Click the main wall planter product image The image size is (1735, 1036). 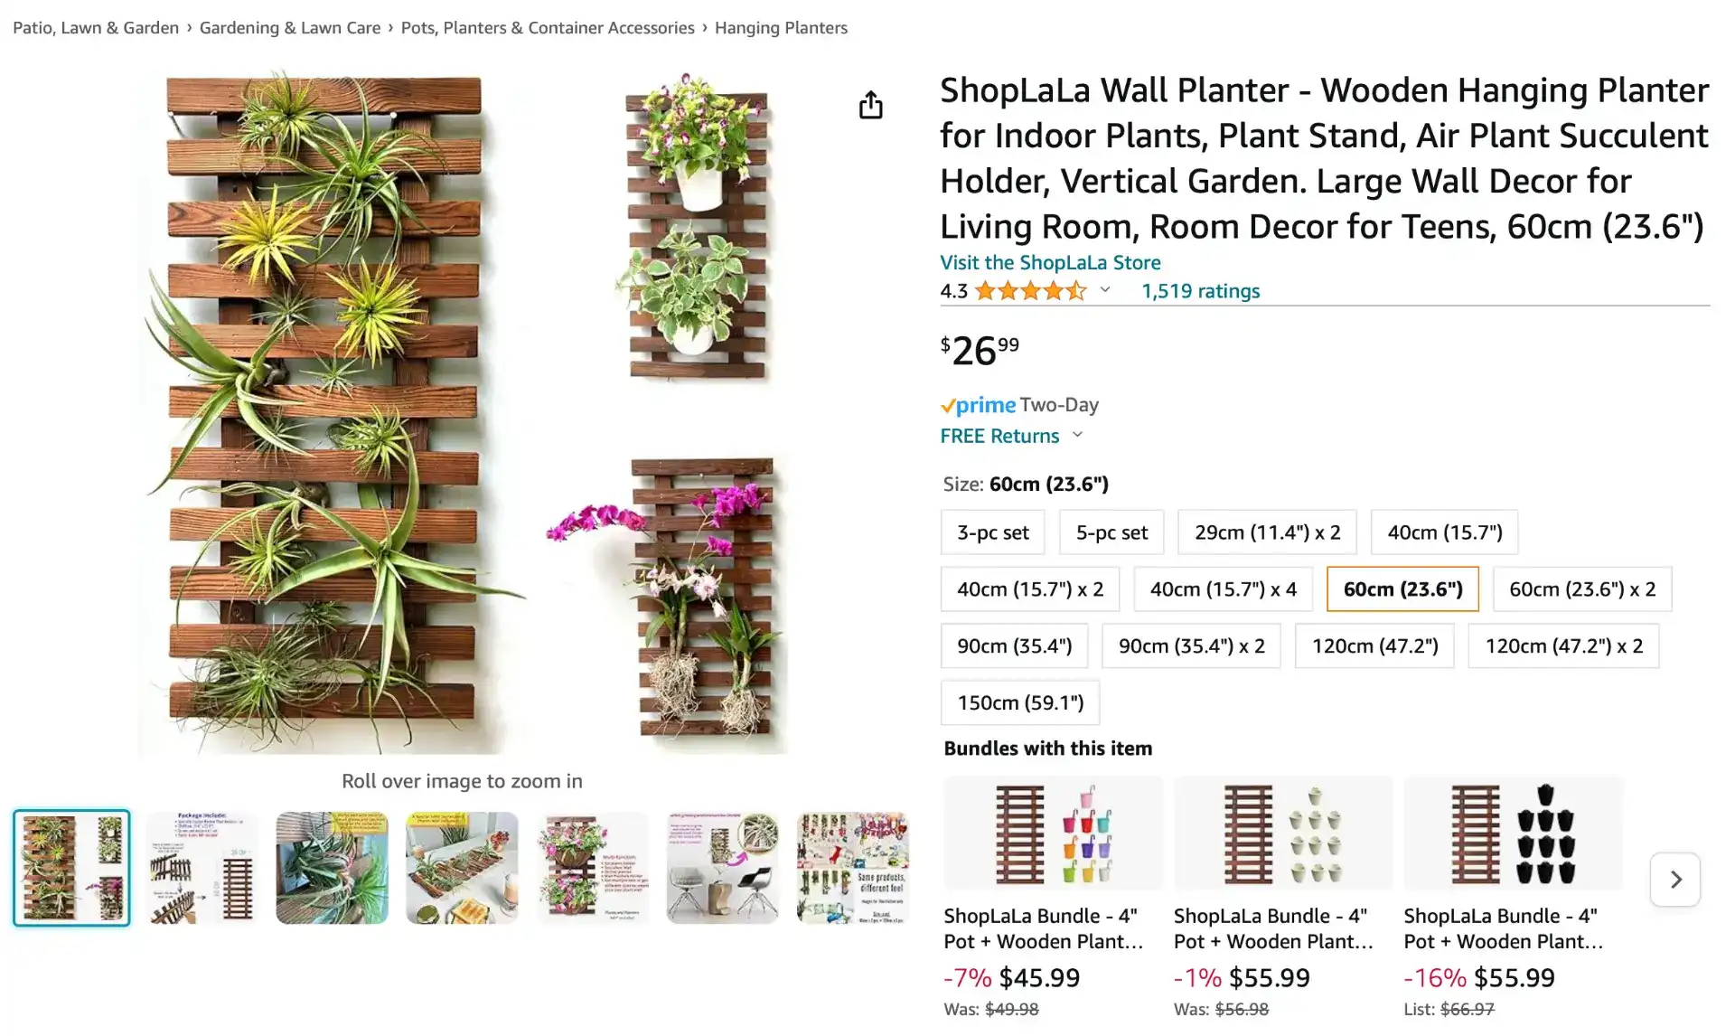tap(462, 411)
